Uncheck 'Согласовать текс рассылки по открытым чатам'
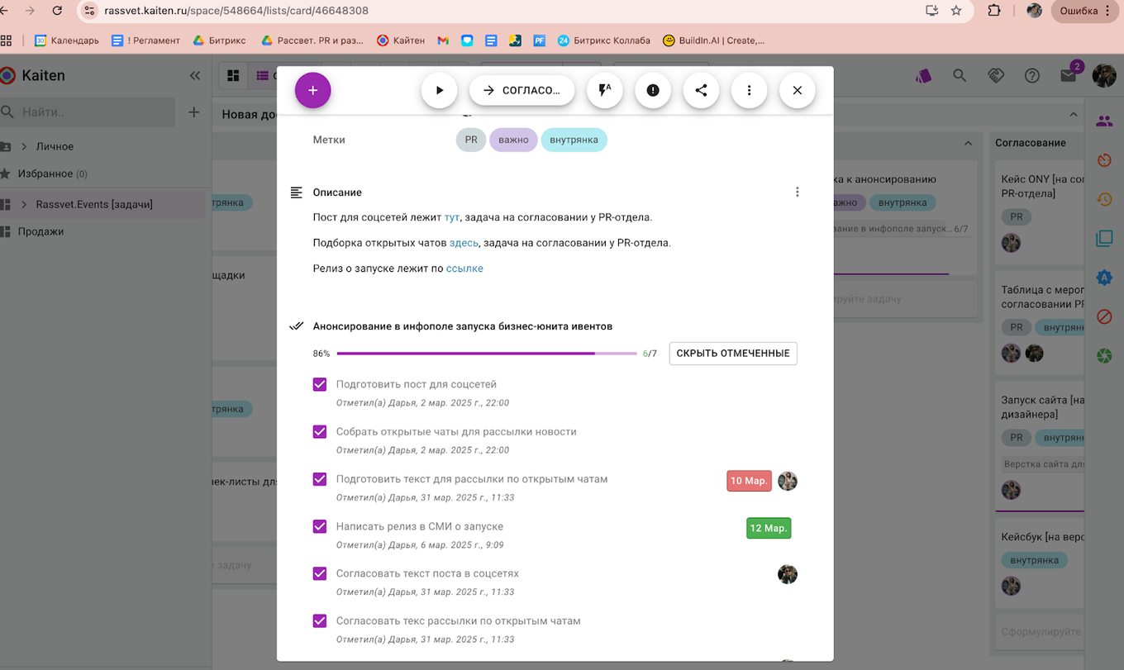This screenshot has height=670, width=1124. point(320,621)
